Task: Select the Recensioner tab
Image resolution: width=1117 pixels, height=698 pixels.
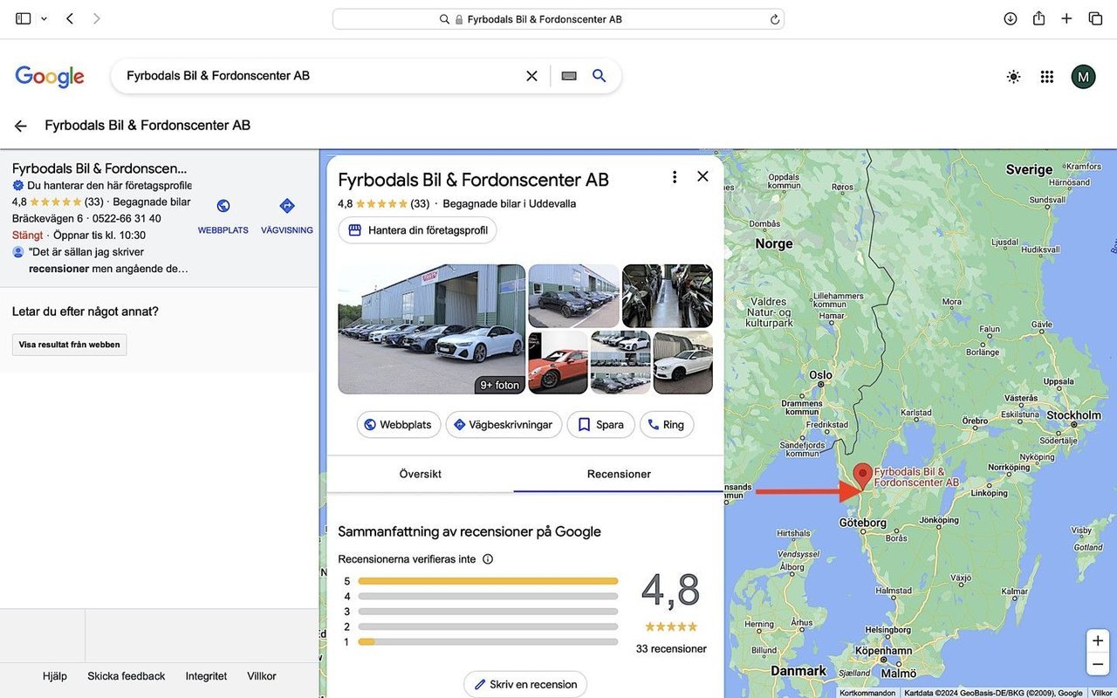Action: coord(619,474)
